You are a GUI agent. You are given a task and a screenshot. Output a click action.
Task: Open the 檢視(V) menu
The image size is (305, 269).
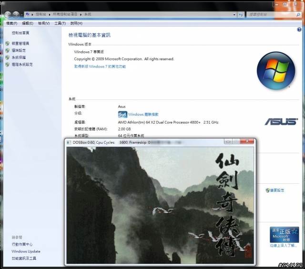[44, 23]
